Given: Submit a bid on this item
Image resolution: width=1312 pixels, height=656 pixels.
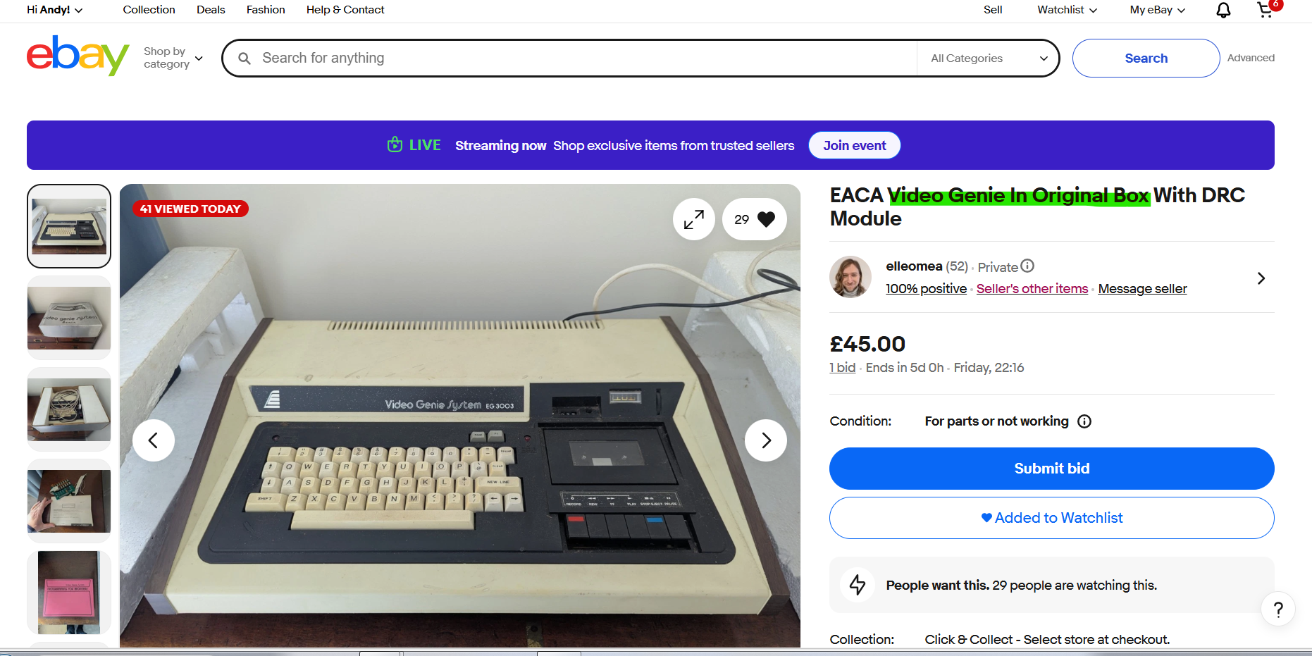Looking at the screenshot, I should pos(1051,469).
